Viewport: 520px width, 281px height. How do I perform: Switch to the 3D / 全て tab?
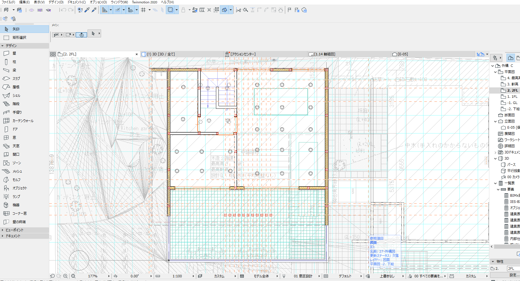[183, 54]
